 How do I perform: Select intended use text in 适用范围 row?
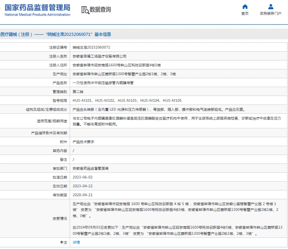point(177,121)
